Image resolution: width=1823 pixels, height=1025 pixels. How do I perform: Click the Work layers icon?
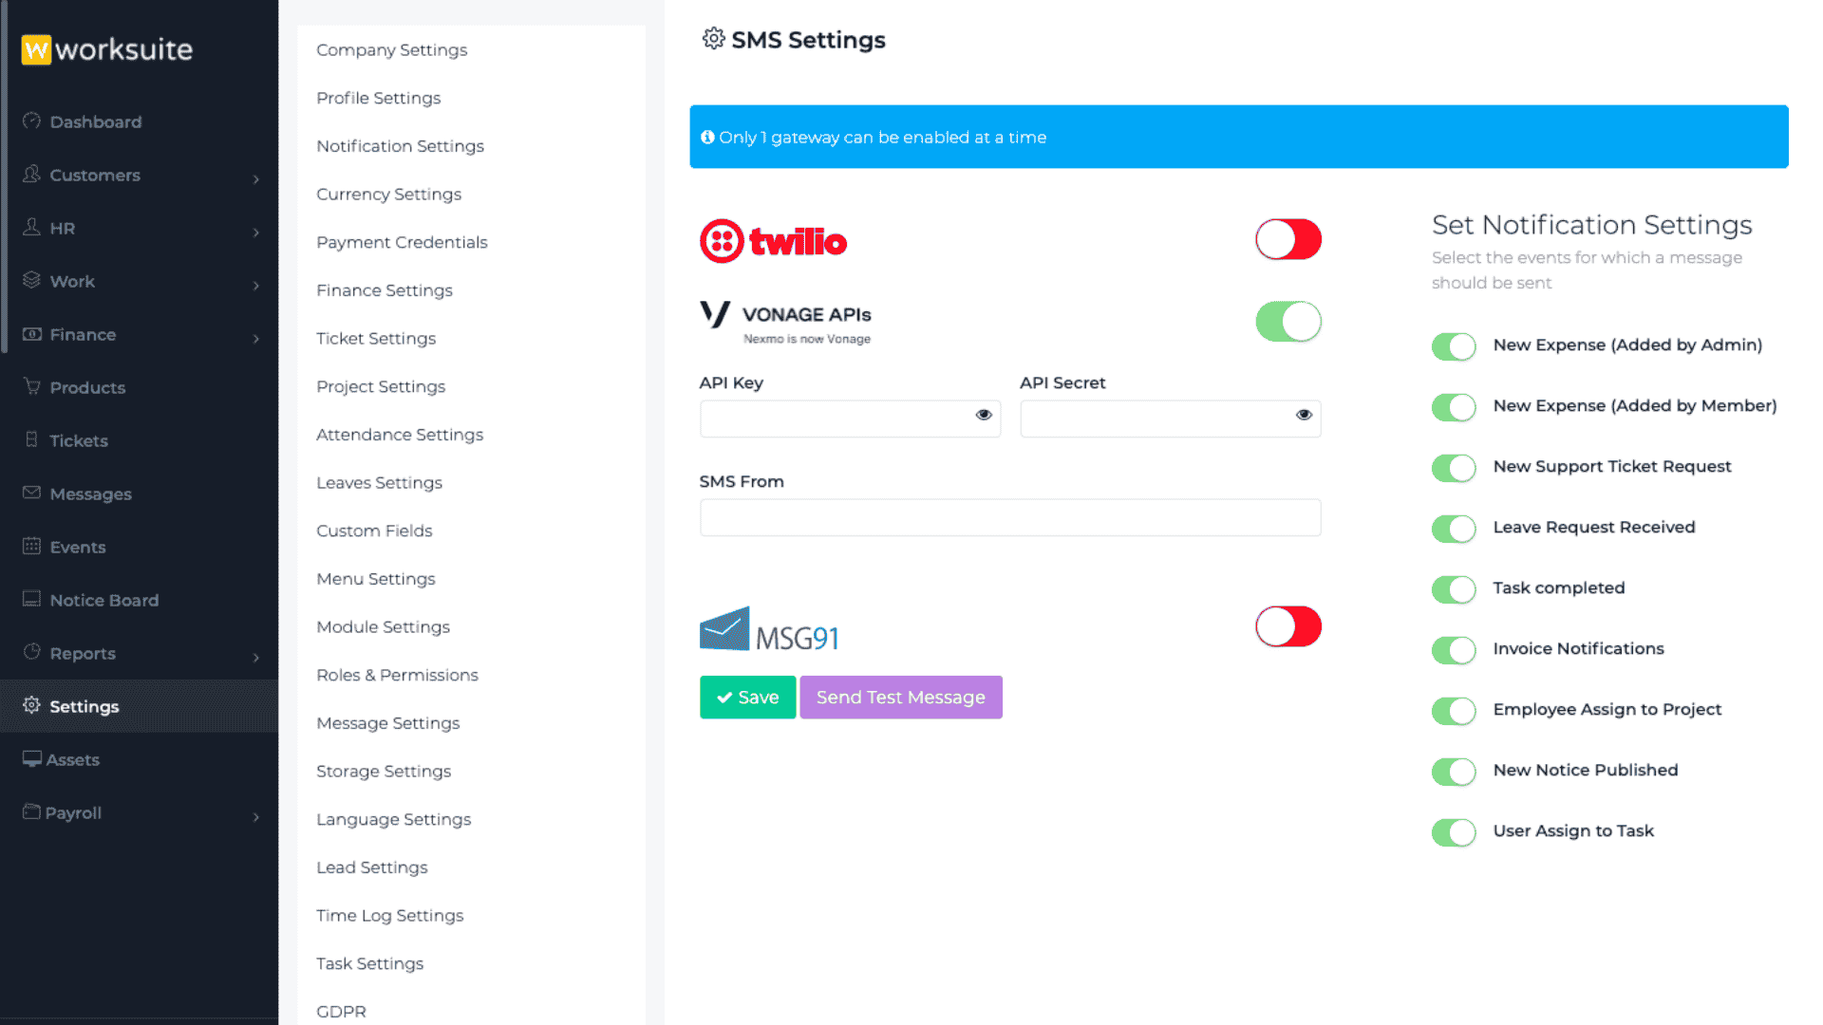click(32, 281)
